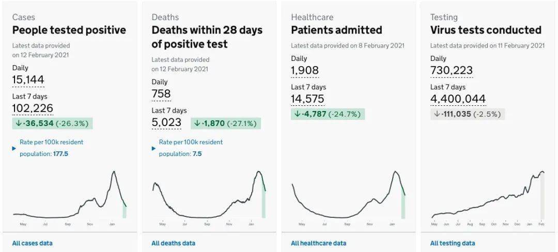Click the Virus tests conducted heading
The width and height of the screenshot is (558, 252).
486,30
